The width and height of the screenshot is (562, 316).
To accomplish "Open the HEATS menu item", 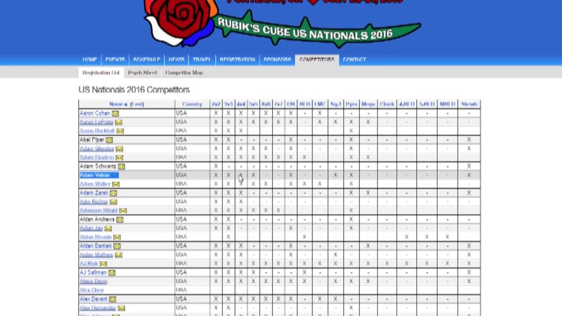I will 177,60.
